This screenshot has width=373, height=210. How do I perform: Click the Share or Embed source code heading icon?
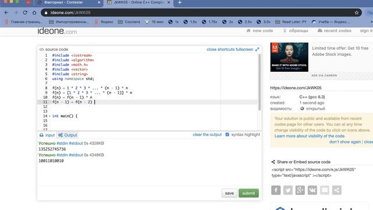coord(273,162)
